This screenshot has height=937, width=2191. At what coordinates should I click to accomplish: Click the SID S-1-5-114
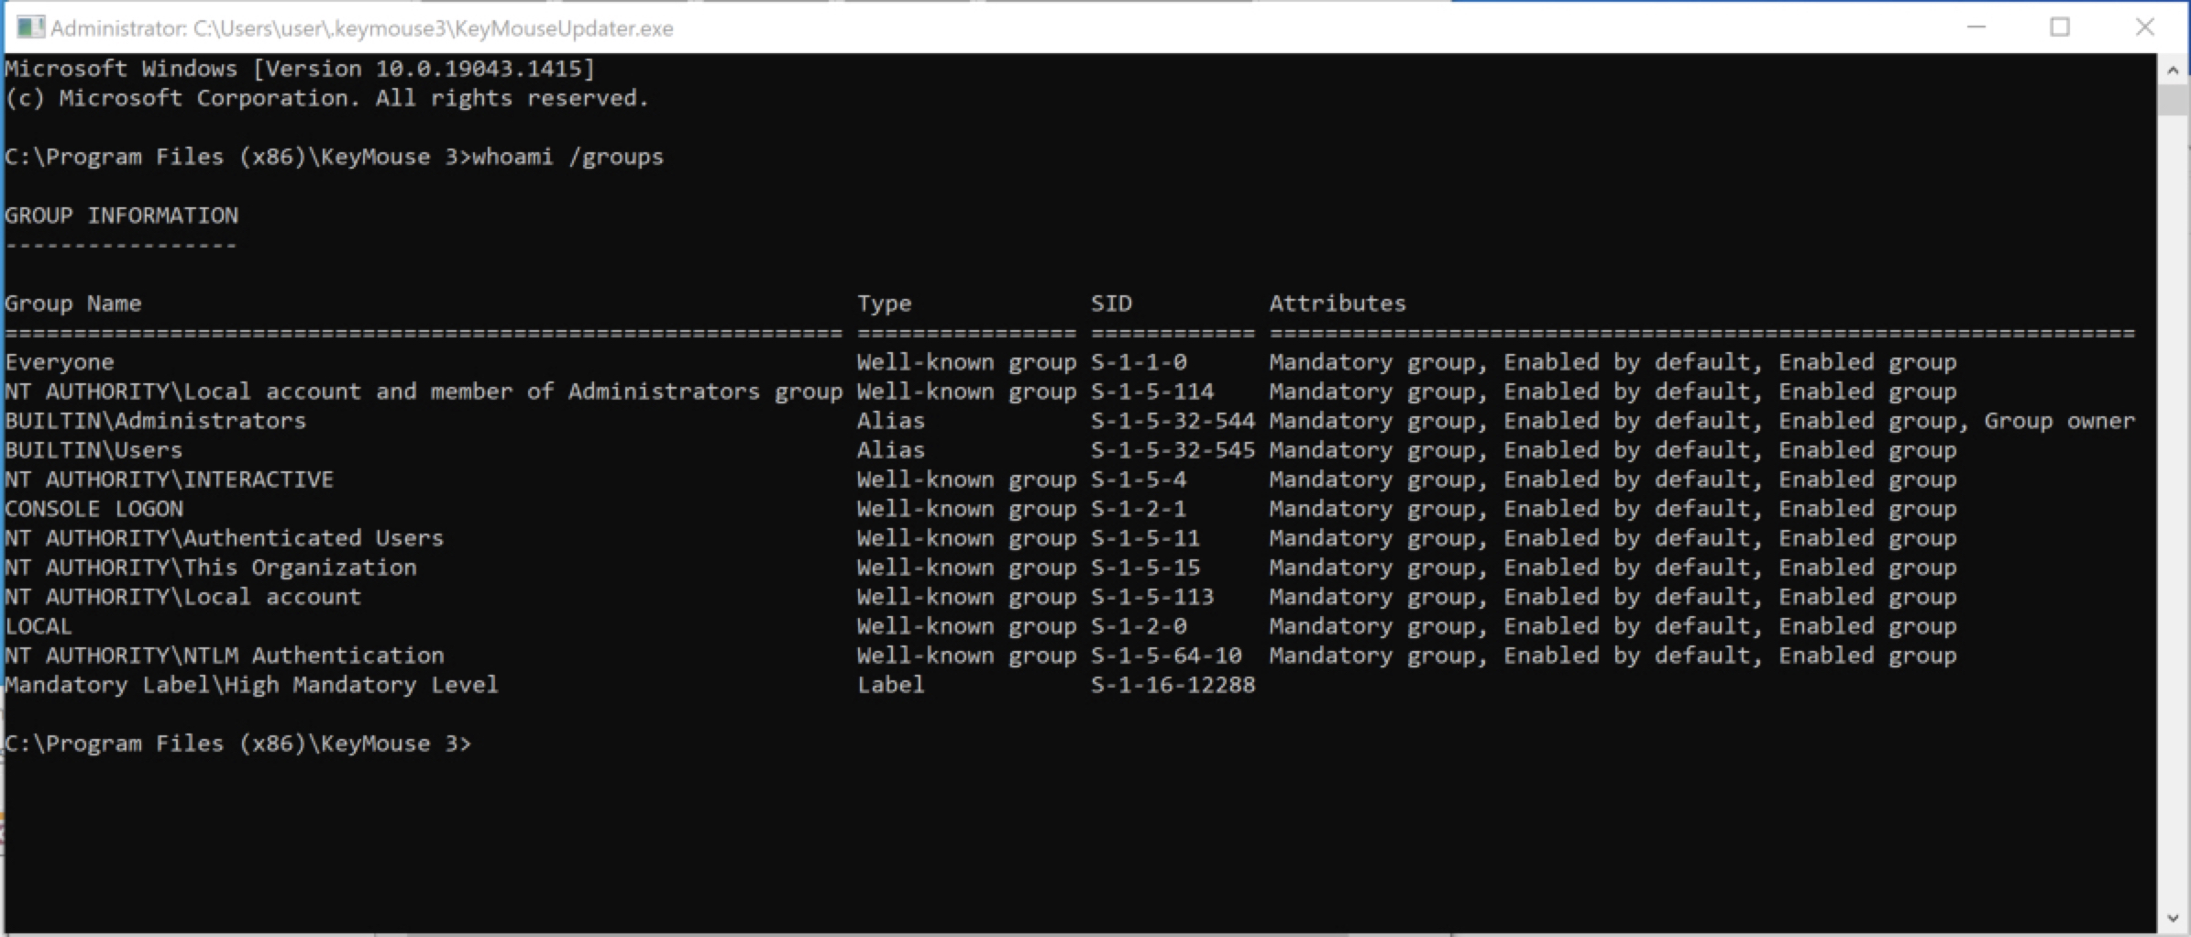point(1152,391)
